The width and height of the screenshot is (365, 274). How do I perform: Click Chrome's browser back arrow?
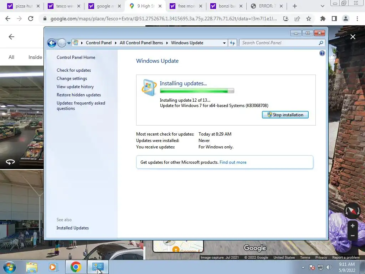point(8,19)
